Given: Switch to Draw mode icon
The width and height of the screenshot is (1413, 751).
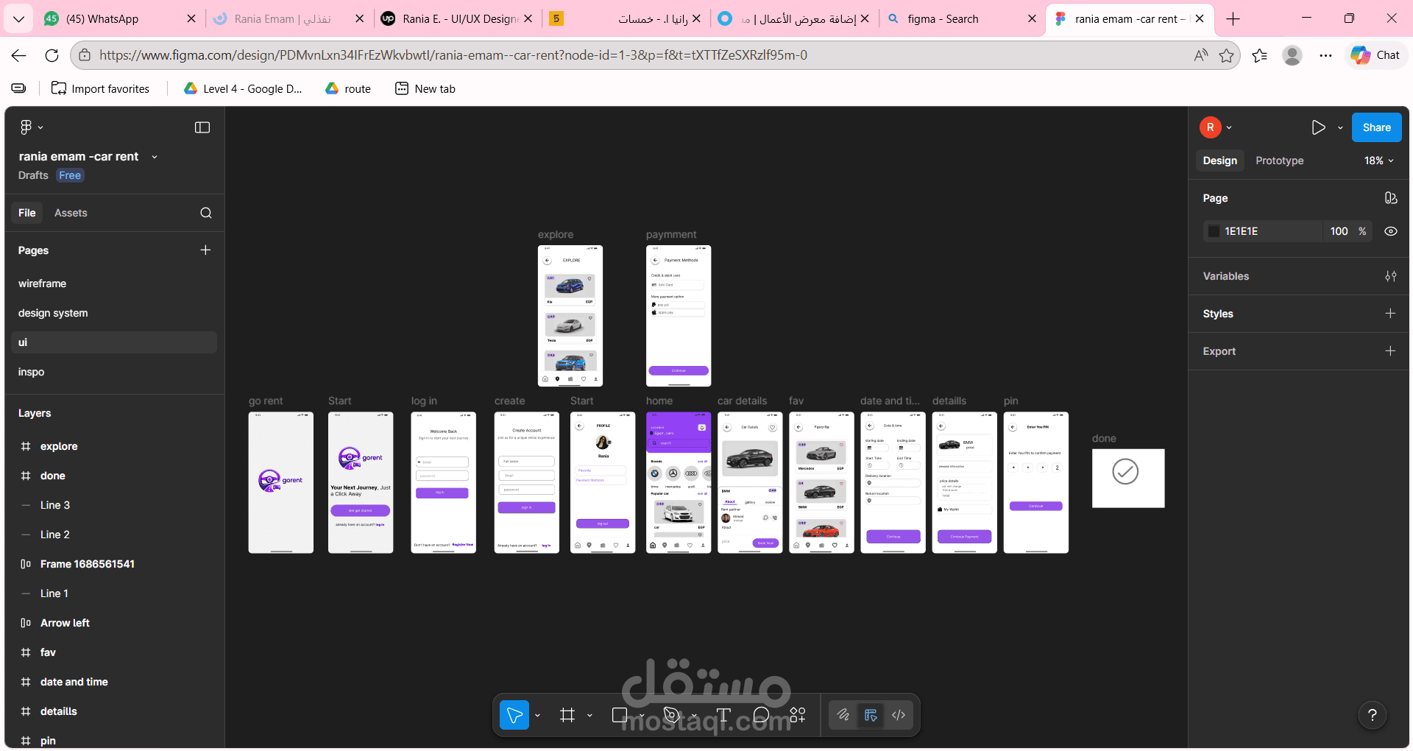Looking at the screenshot, I should (843, 715).
